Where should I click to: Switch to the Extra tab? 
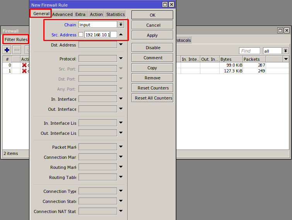[x=80, y=14]
